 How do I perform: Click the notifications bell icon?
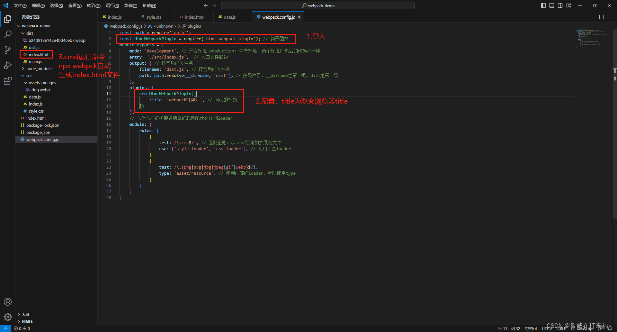click(x=610, y=328)
